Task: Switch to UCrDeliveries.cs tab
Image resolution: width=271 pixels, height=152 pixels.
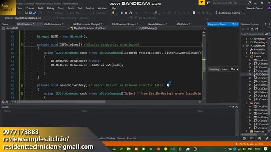Action: coord(53,24)
